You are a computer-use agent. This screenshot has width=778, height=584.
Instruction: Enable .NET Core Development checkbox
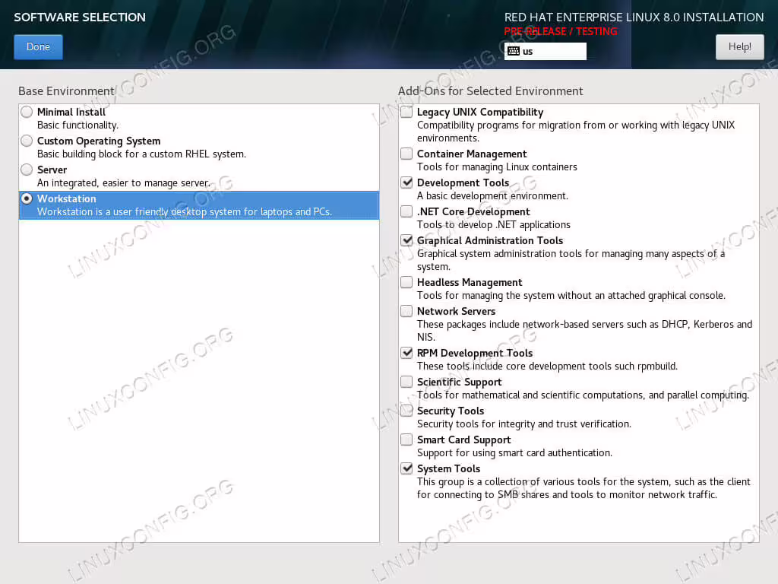(406, 211)
